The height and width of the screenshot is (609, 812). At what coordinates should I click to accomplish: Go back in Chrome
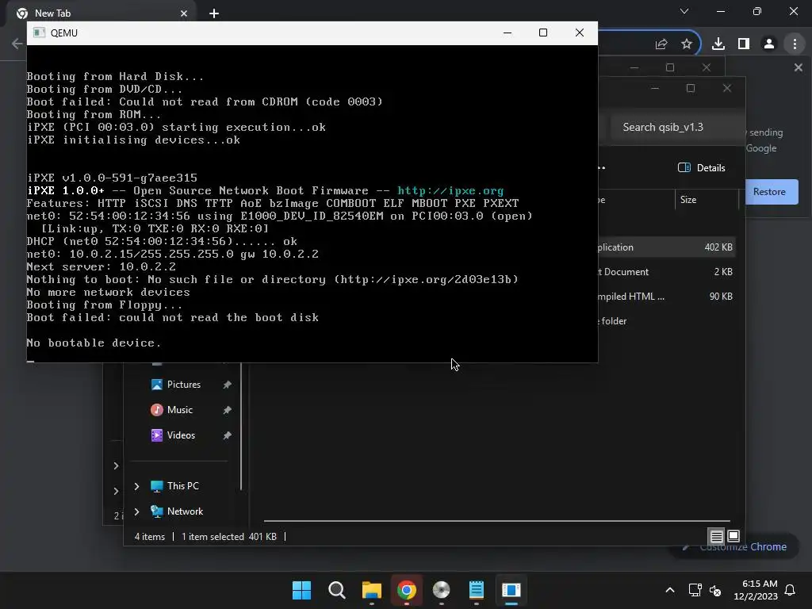point(17,44)
